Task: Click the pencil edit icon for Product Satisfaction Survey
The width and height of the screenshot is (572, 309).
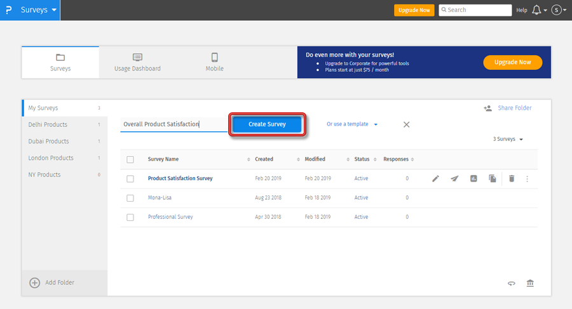Action: click(435, 179)
